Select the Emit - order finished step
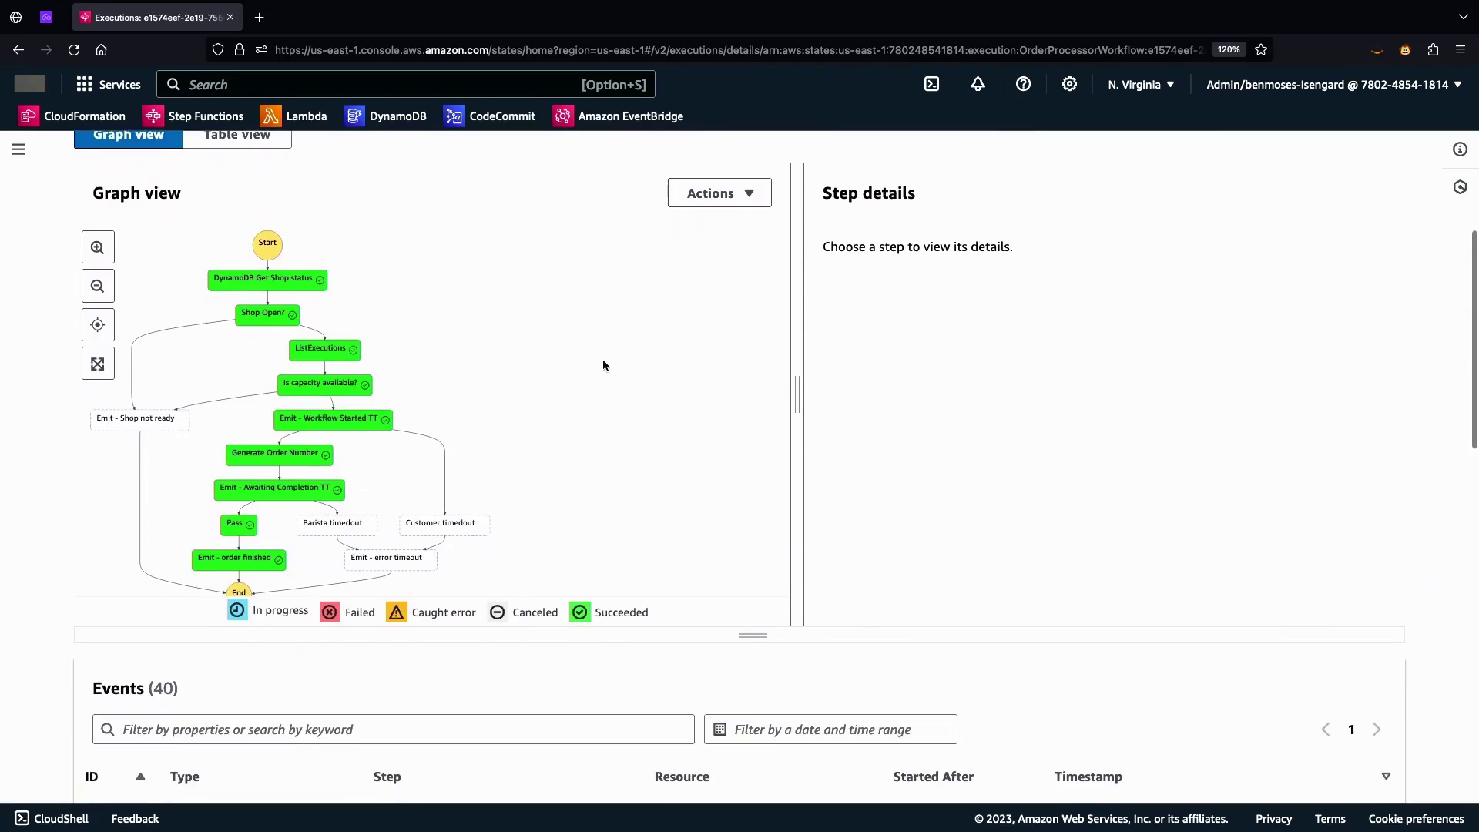1479x832 pixels. pyautogui.click(x=238, y=559)
